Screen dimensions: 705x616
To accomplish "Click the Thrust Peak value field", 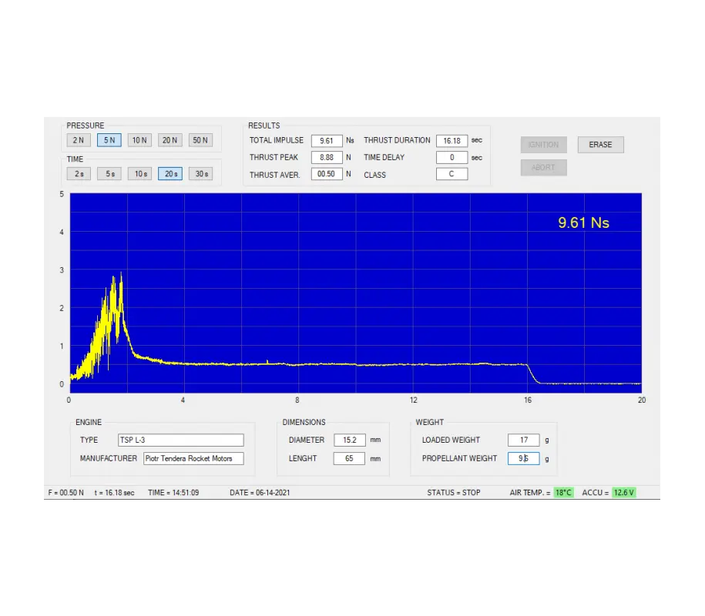I will coord(327,157).
